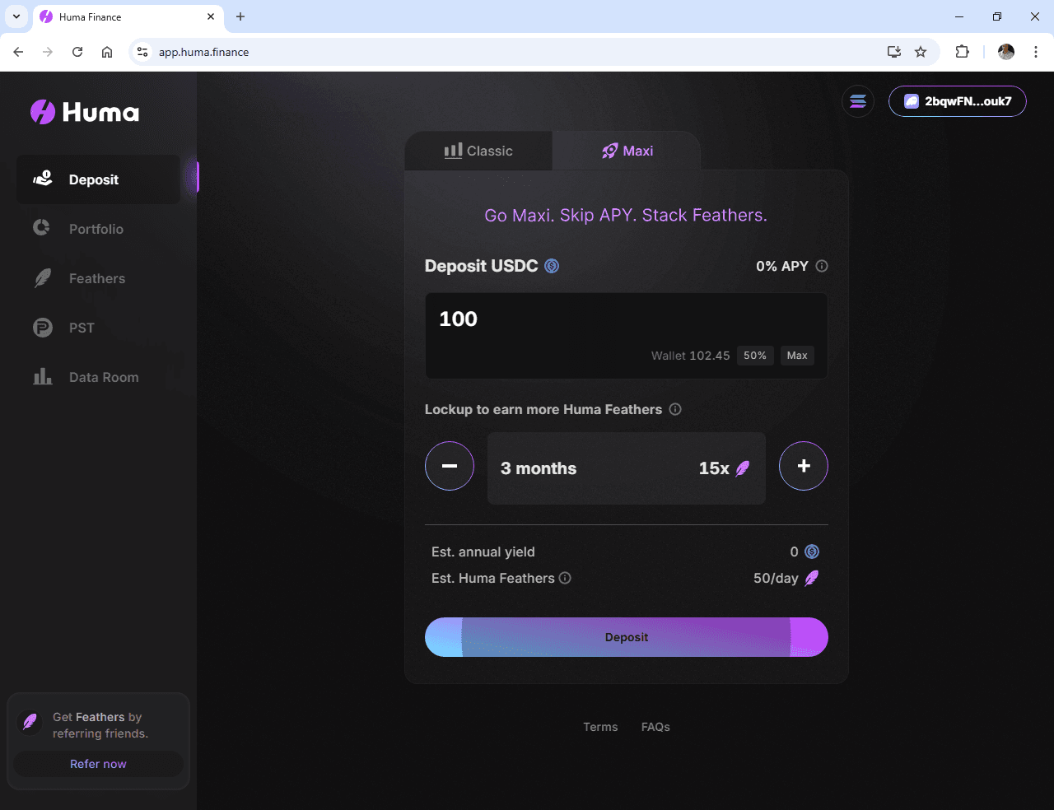Screen dimensions: 1054x810
Task: Bookmark this page with star icon
Action: (x=921, y=52)
